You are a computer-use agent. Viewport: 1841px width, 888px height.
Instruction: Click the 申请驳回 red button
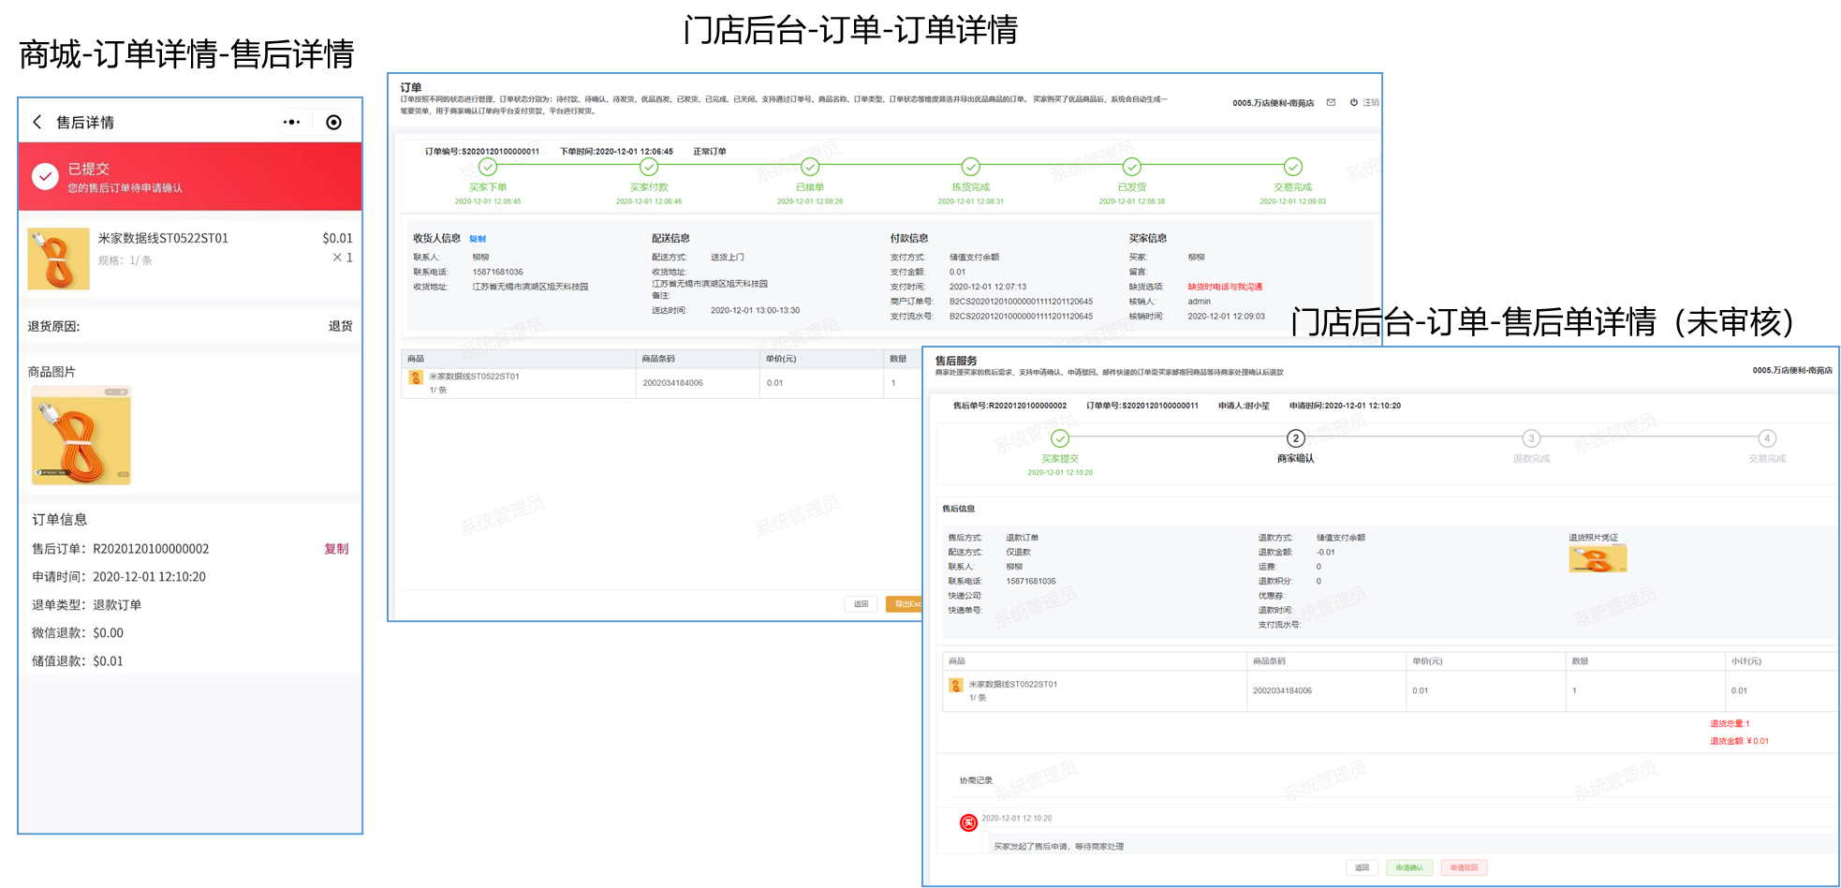(1464, 867)
